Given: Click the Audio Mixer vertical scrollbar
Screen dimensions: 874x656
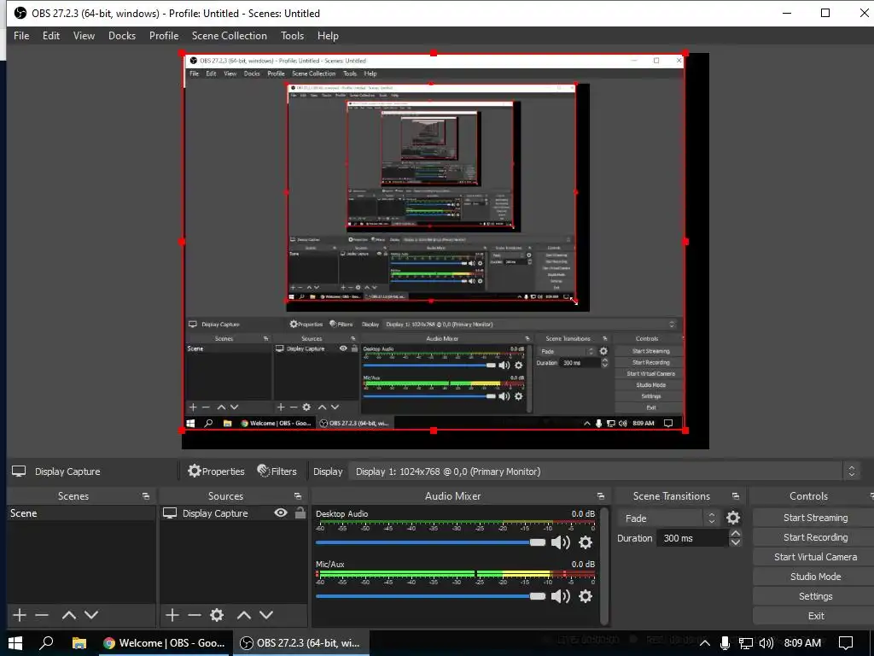Looking at the screenshot, I should tap(605, 565).
